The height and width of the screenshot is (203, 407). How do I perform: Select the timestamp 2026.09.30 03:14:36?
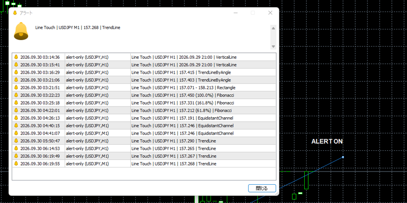pos(40,57)
